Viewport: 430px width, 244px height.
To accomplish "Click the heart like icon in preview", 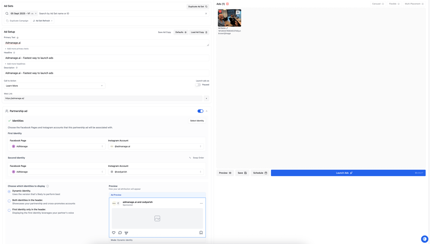I will tap(114, 233).
